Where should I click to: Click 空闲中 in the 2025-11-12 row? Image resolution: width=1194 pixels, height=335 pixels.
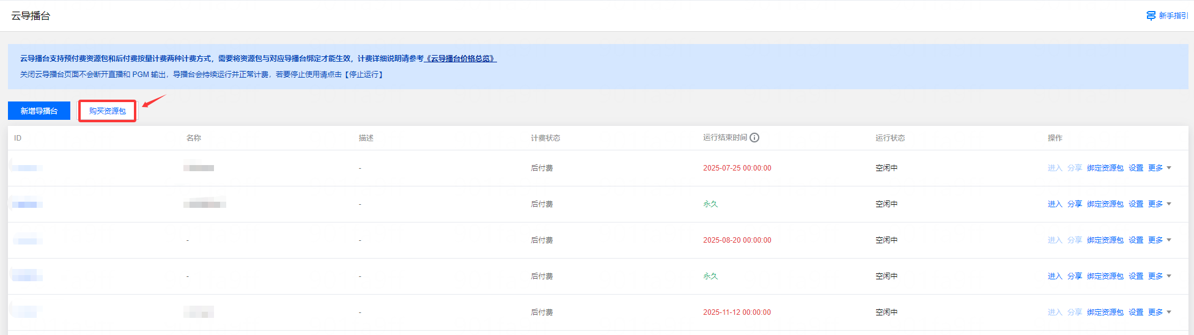click(886, 312)
